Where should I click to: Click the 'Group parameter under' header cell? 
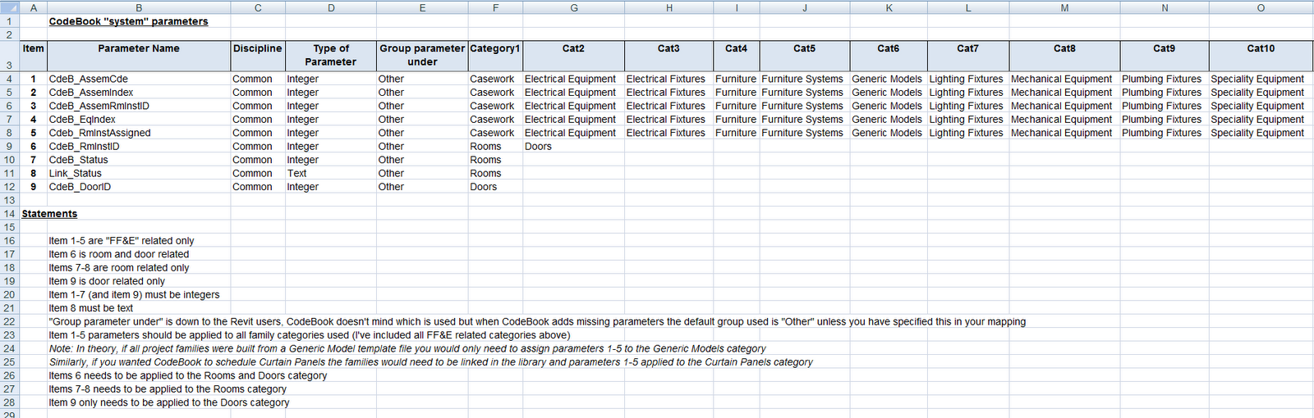[422, 55]
